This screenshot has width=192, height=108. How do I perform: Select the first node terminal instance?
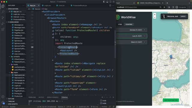(103, 100)
